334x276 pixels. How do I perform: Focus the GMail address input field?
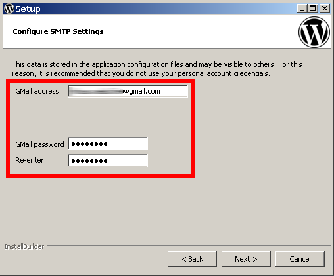pyautogui.click(x=128, y=91)
